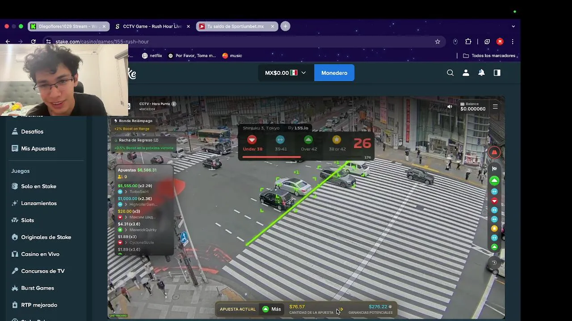Select the 38 or 42 star bet
The image size is (572, 321).
pos(337,144)
